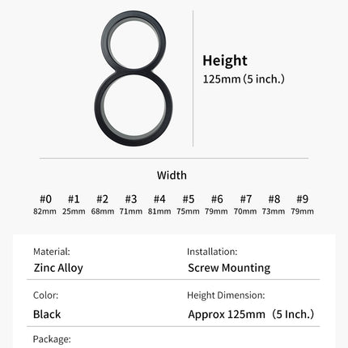Click the Approx 125mm height dimension value
Screen dimensions: 348x348
pos(251,314)
